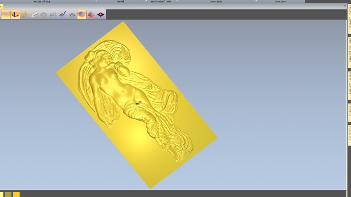Open the Toolbox side tab

coord(350,135)
